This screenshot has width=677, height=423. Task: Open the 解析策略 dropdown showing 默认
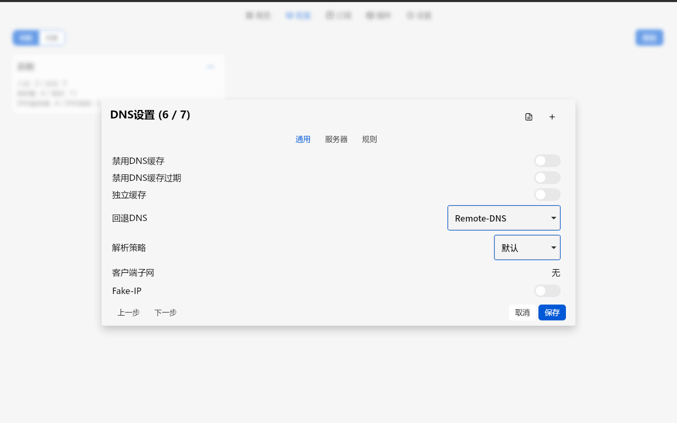(x=527, y=247)
